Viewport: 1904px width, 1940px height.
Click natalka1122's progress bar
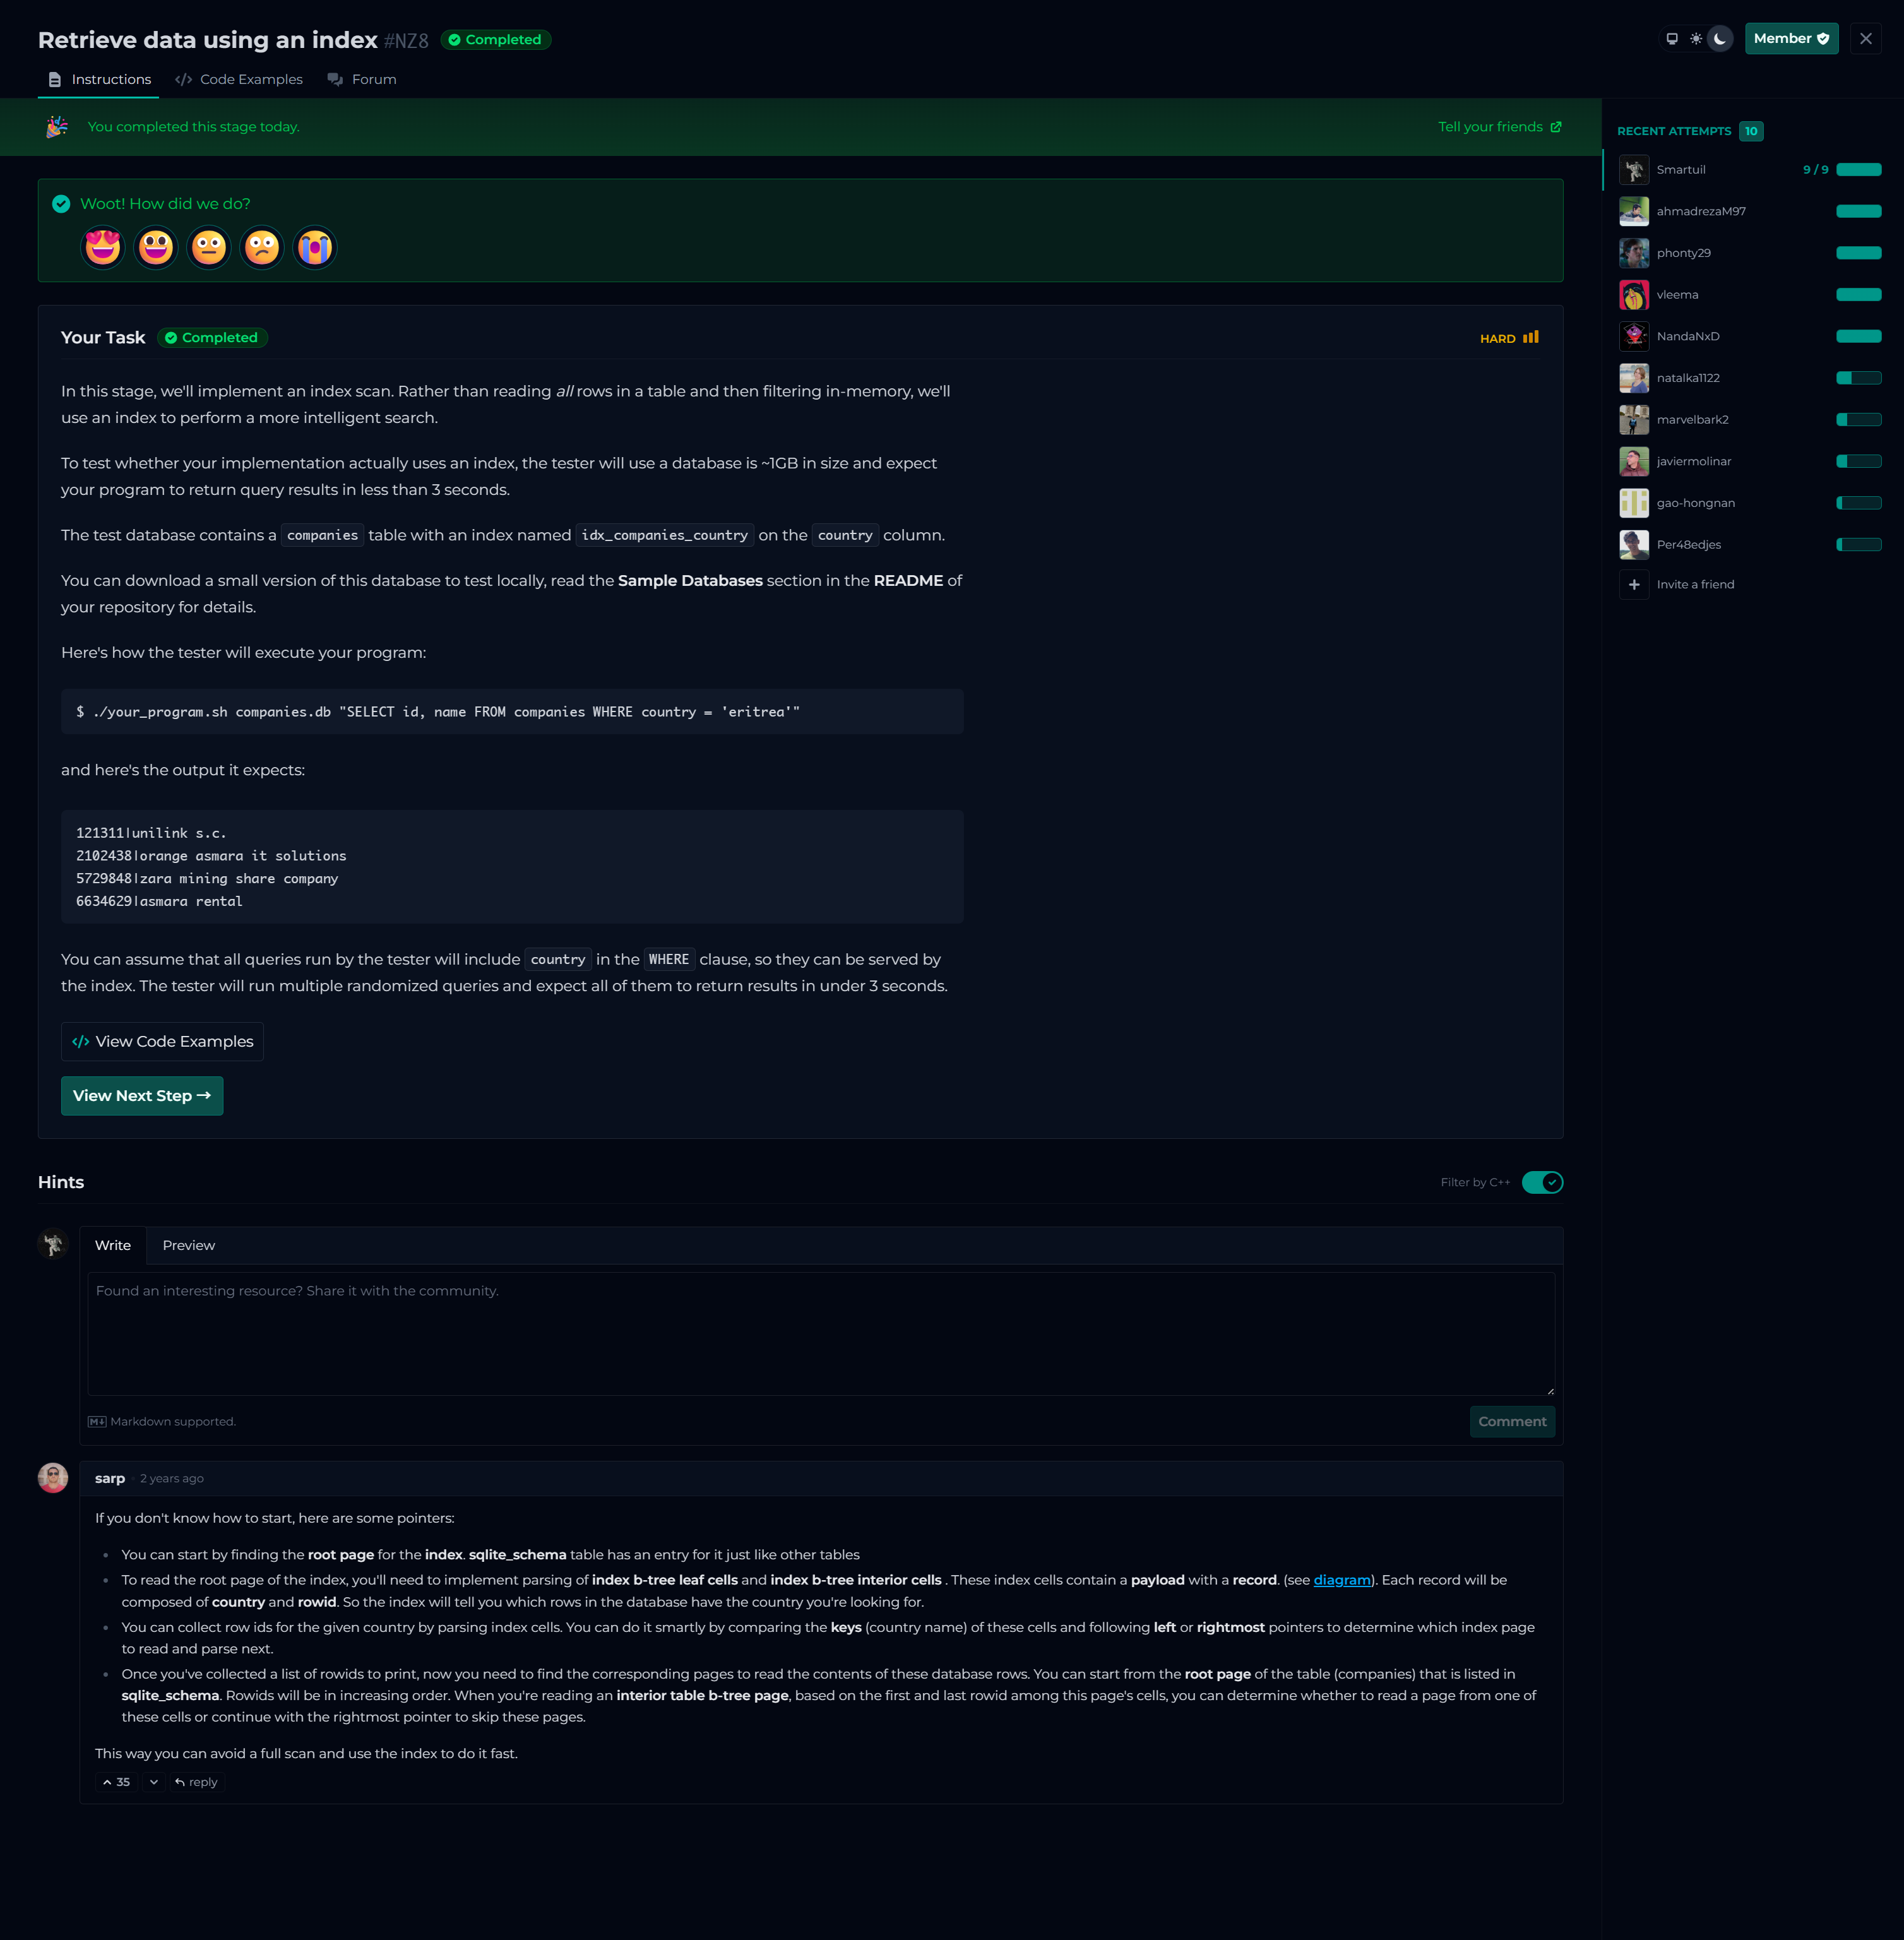[x=1858, y=378]
